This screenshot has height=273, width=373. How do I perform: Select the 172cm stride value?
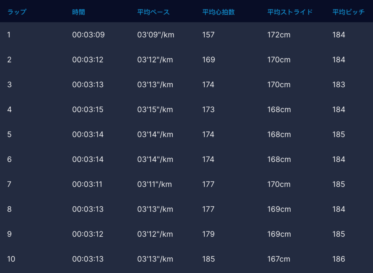(x=279, y=35)
